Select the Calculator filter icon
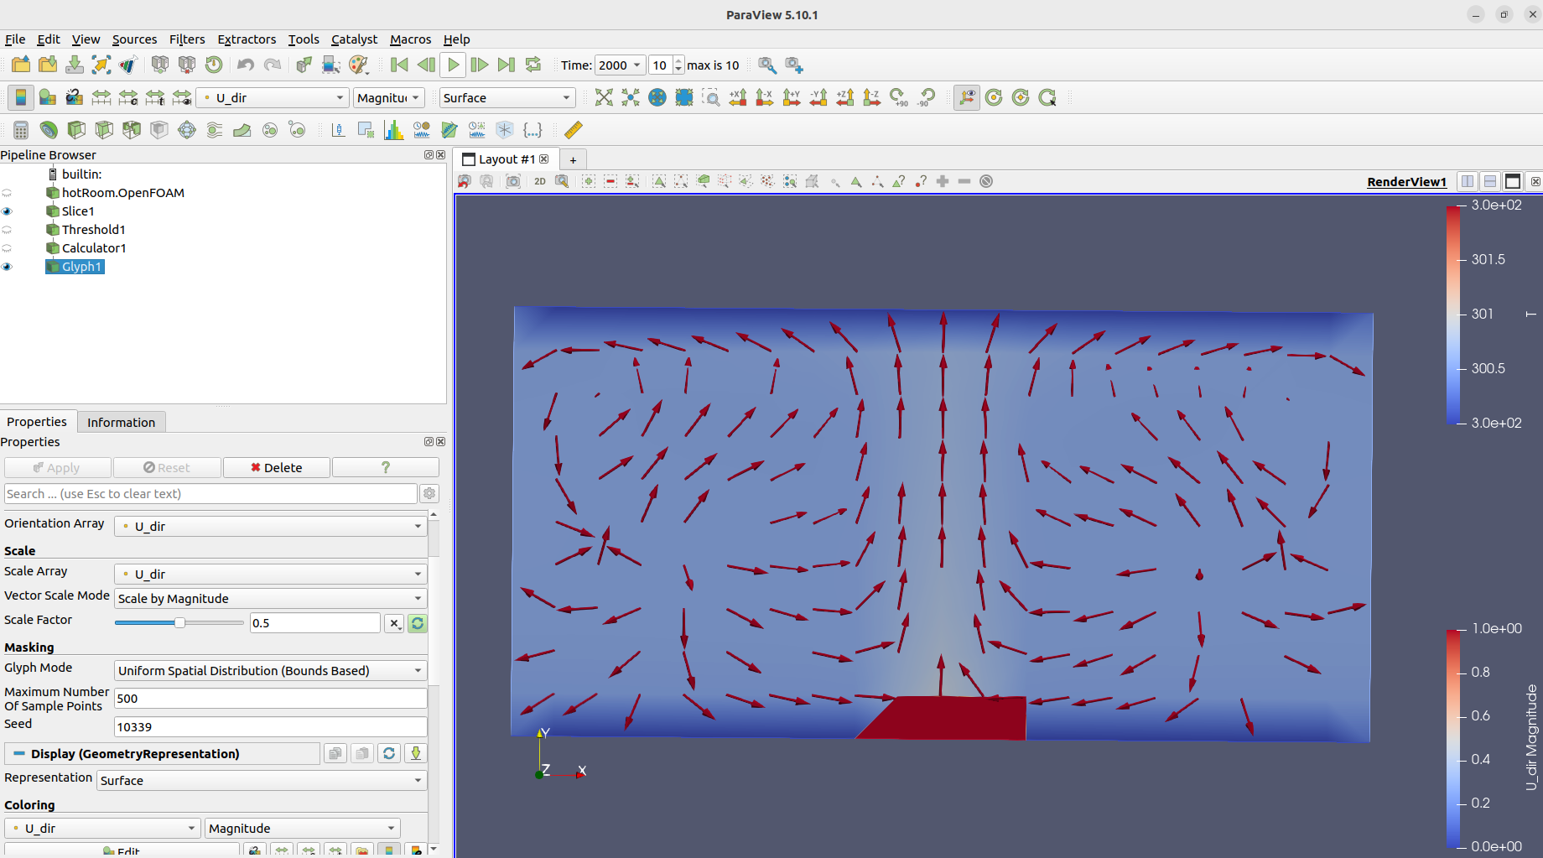The height and width of the screenshot is (858, 1543). [x=20, y=130]
